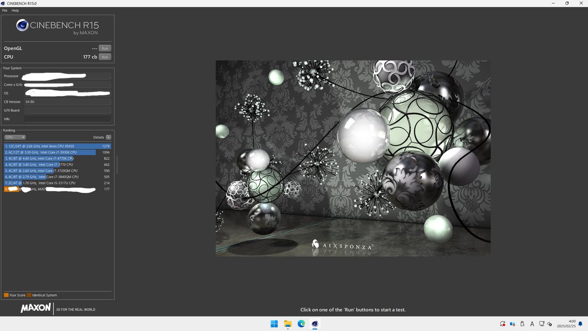Select the Core i7-3840QM ranking entry
Screen dimensions: 588x331
(57, 177)
